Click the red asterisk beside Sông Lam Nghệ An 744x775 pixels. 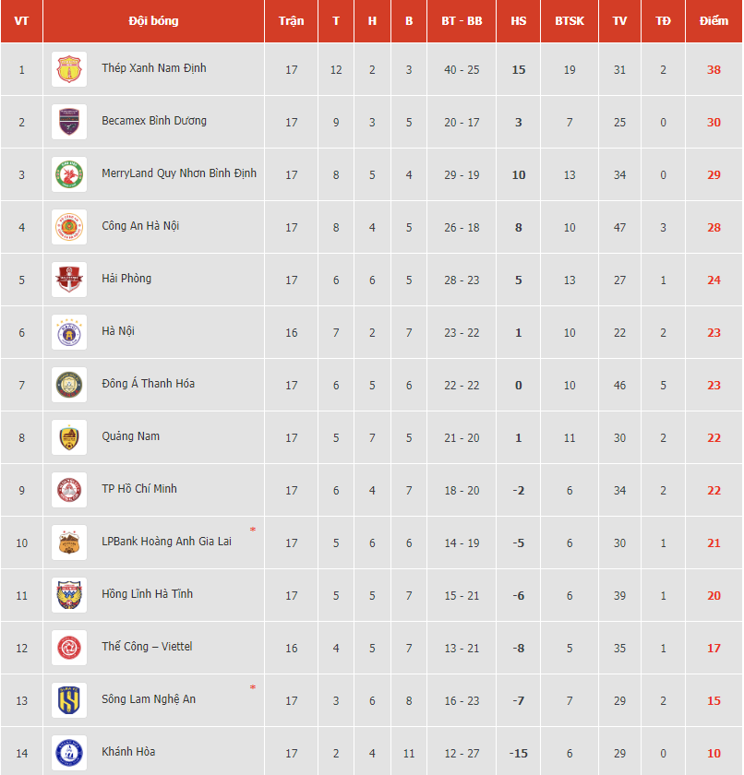click(253, 687)
